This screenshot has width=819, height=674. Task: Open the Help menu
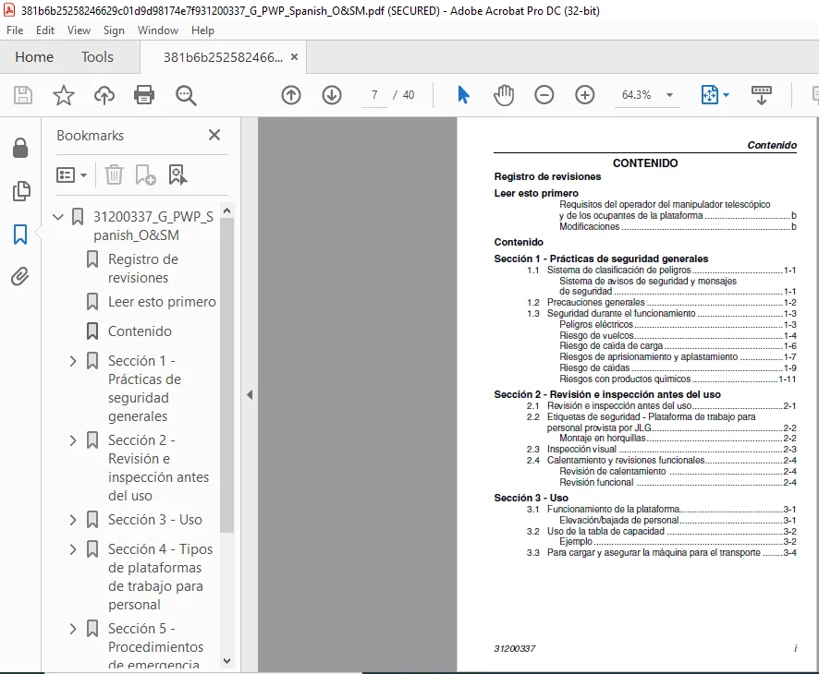click(x=202, y=30)
